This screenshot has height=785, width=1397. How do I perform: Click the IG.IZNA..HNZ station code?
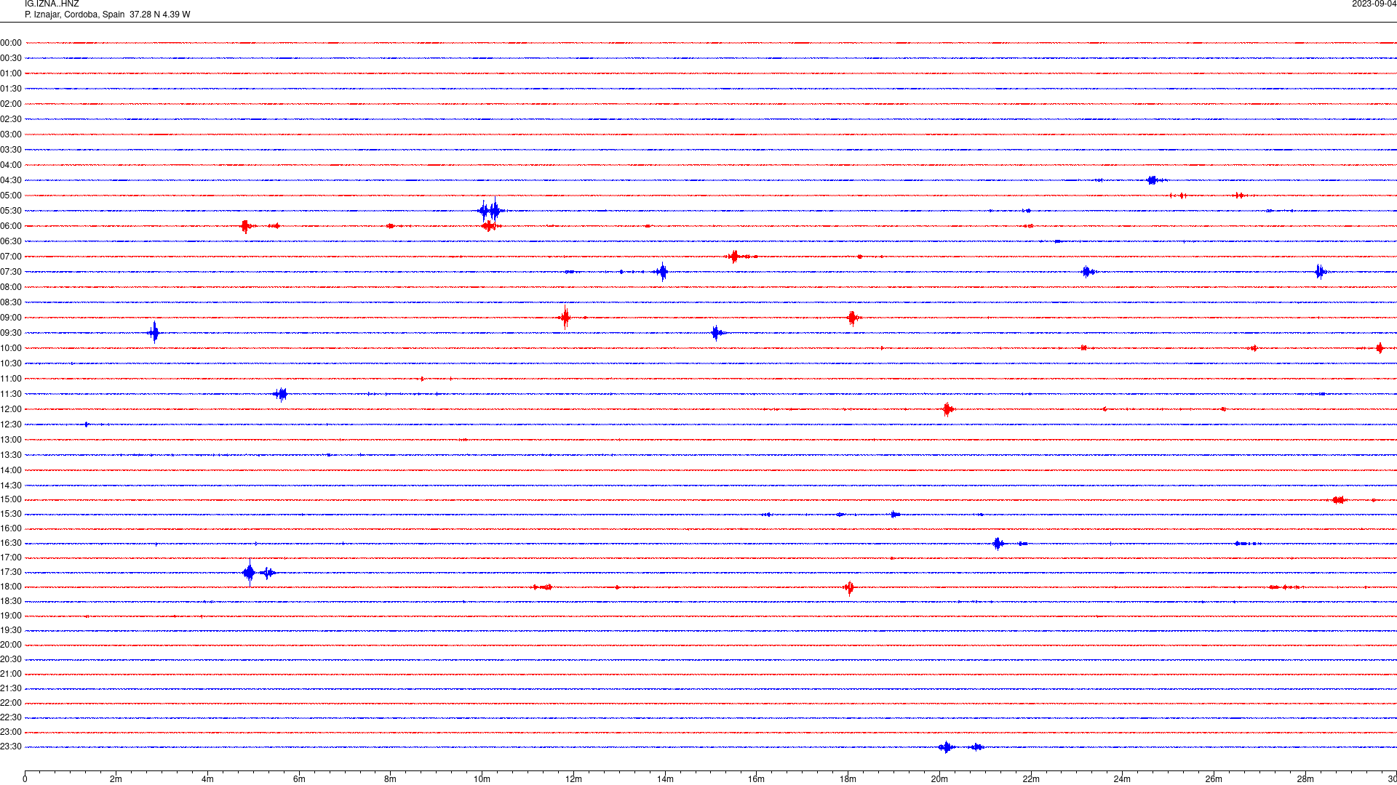tap(52, 4)
